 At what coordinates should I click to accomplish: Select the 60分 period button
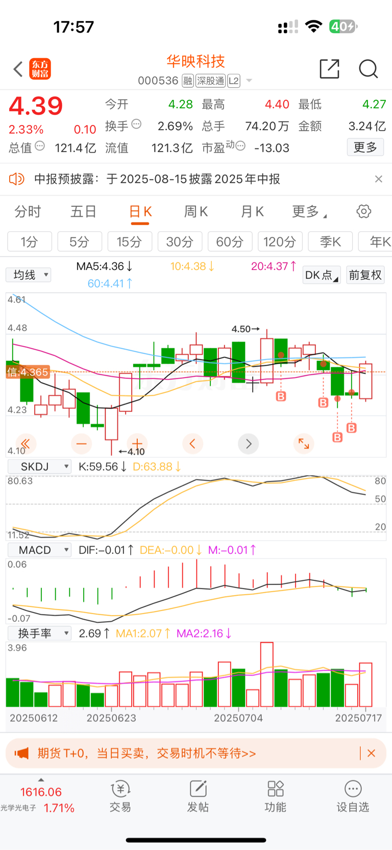point(230,241)
